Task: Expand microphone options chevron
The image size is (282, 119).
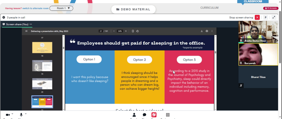Action: coord(26,114)
